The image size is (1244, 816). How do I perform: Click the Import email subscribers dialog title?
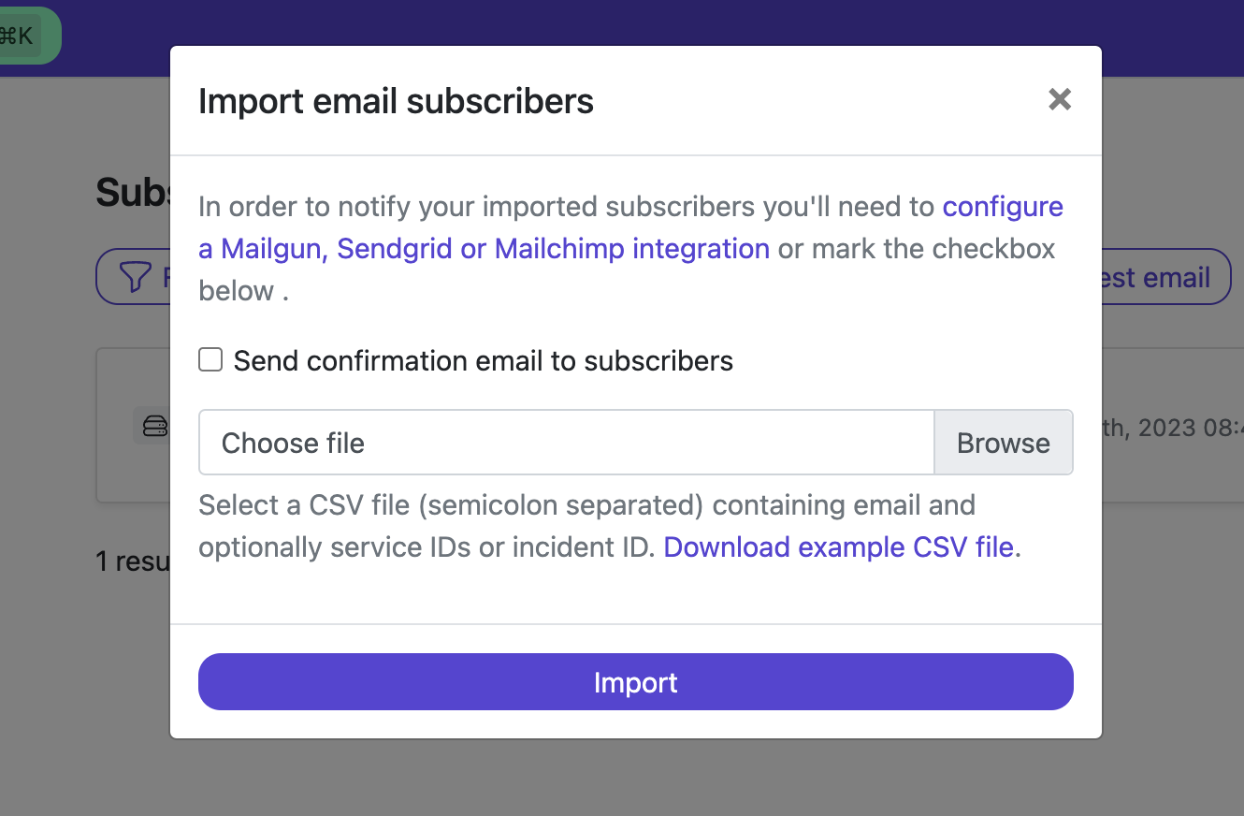pyautogui.click(x=396, y=100)
